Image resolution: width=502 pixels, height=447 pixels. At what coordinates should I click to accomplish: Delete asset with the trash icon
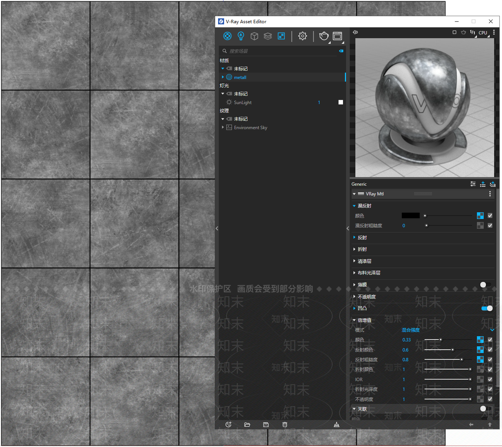(285, 425)
